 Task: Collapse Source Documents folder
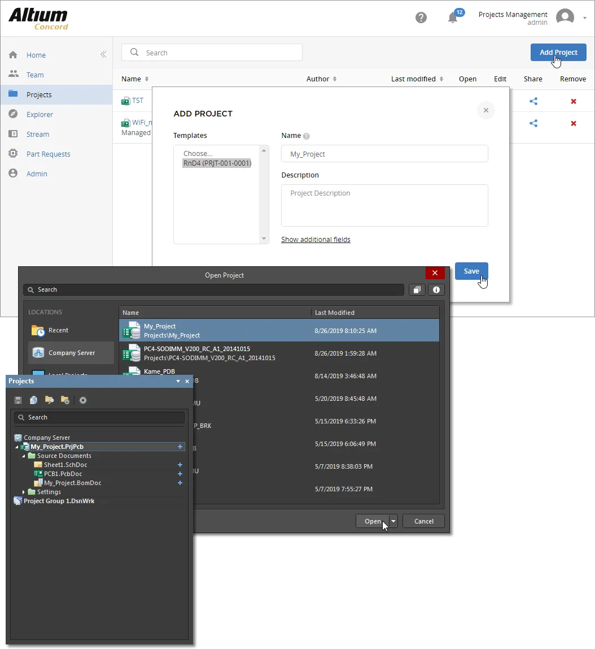coord(24,456)
